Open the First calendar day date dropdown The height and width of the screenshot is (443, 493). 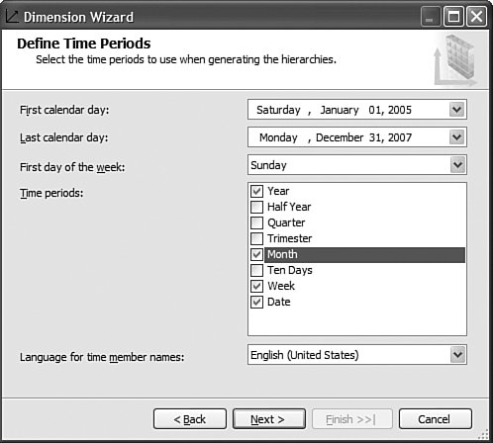pyautogui.click(x=457, y=110)
